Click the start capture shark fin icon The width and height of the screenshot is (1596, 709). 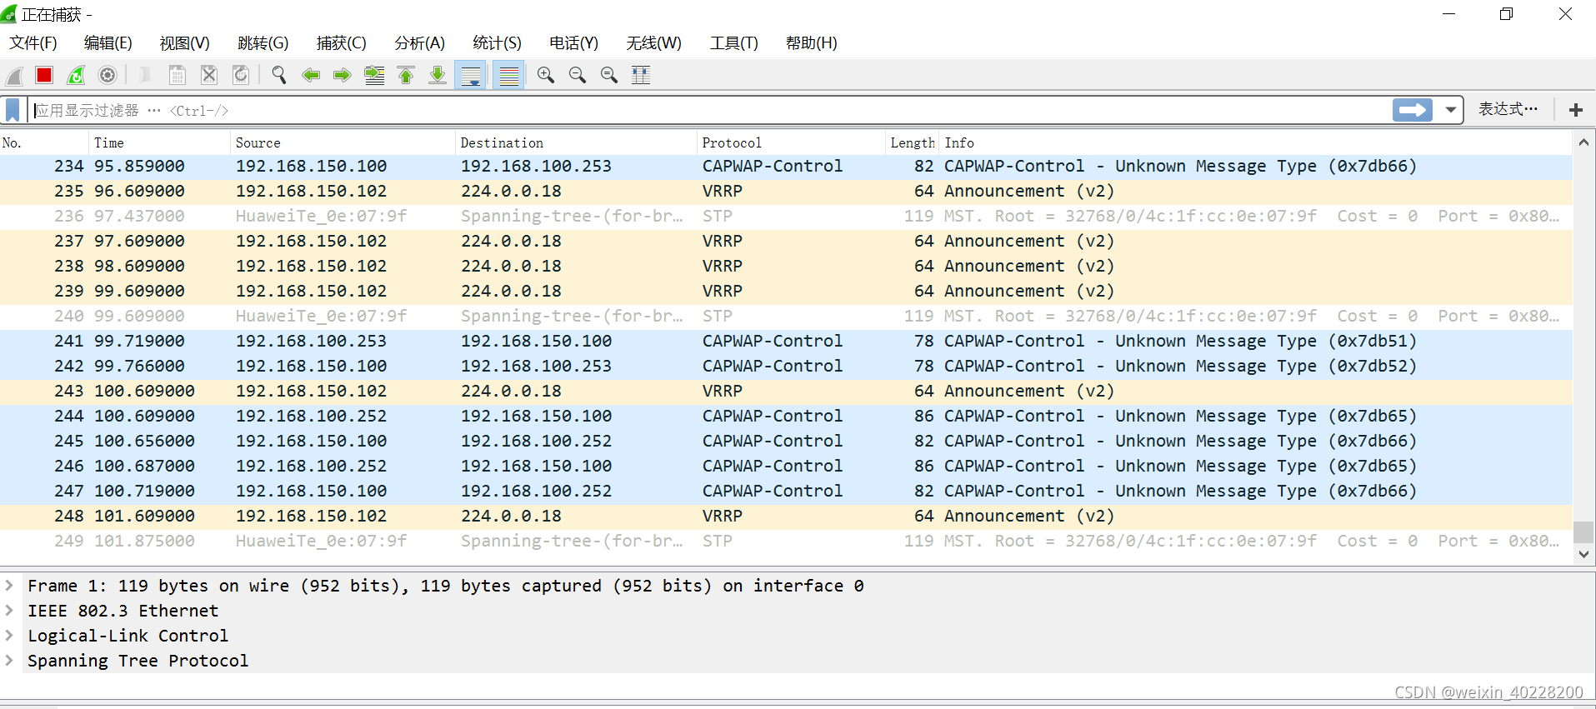pyautogui.click(x=14, y=76)
